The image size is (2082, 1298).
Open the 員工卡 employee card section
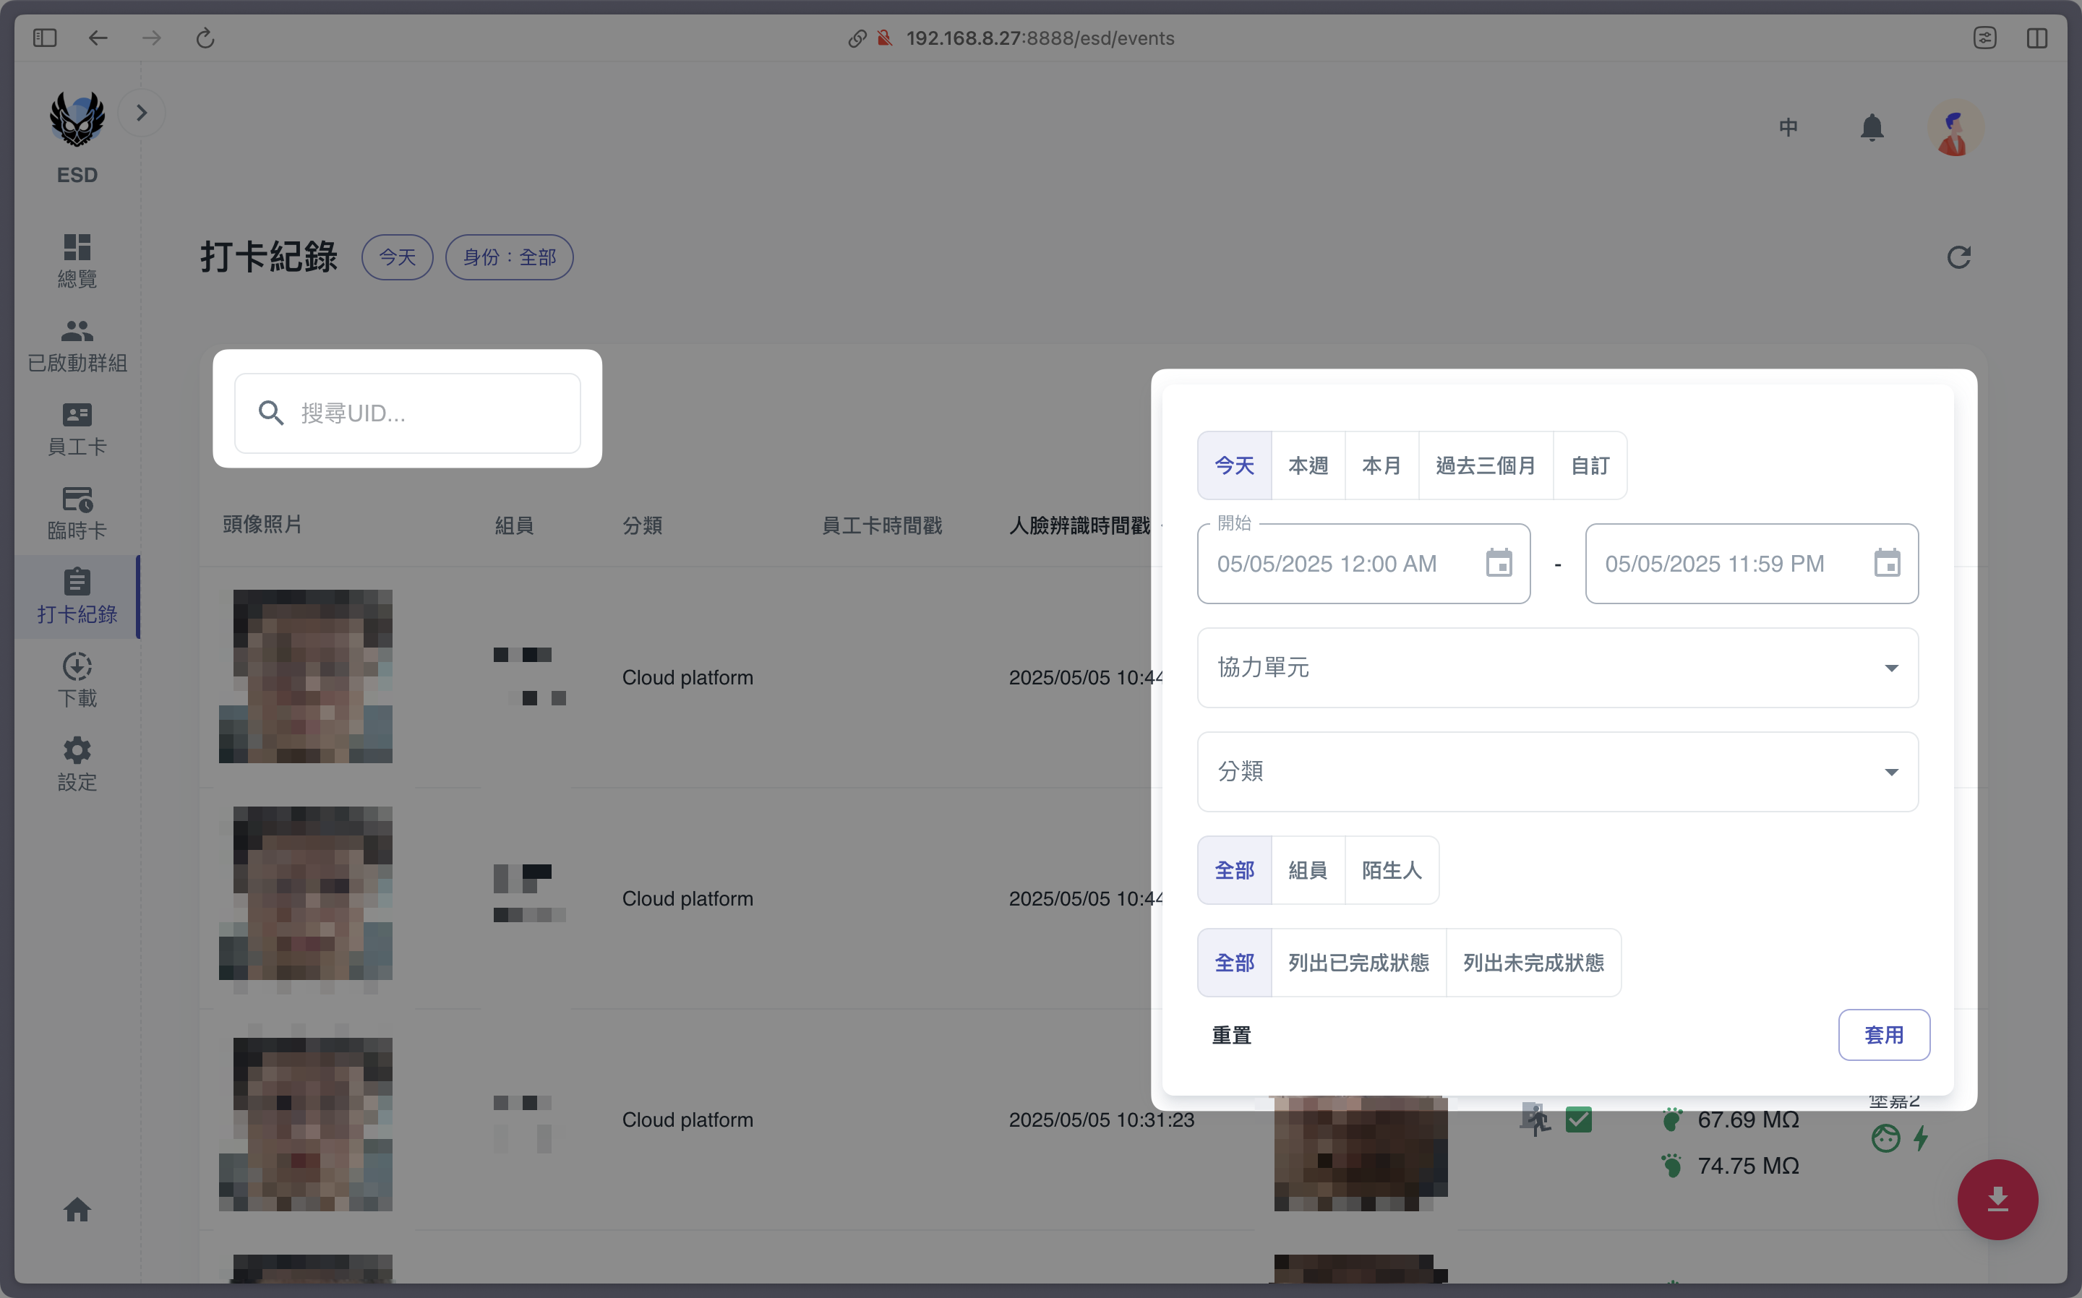point(77,428)
